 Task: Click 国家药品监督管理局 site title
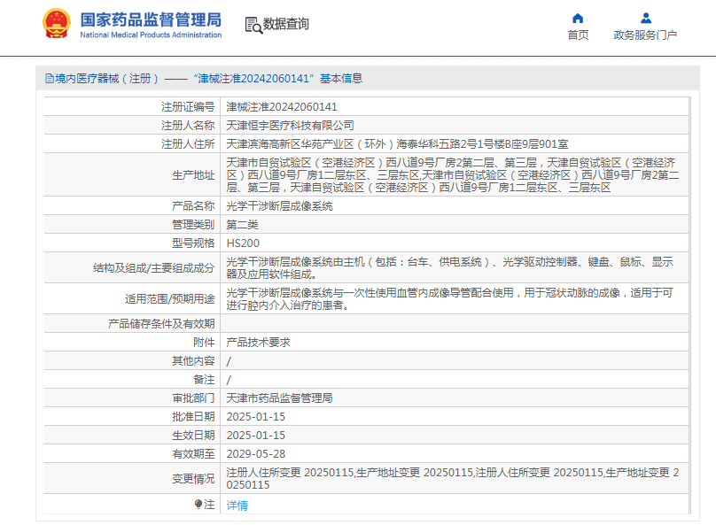click(x=151, y=19)
